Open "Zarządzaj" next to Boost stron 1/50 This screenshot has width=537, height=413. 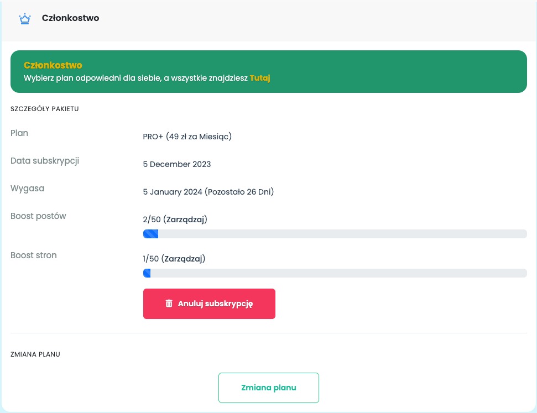184,258
